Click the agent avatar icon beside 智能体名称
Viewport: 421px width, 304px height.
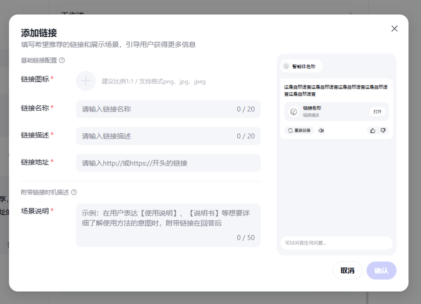point(286,66)
